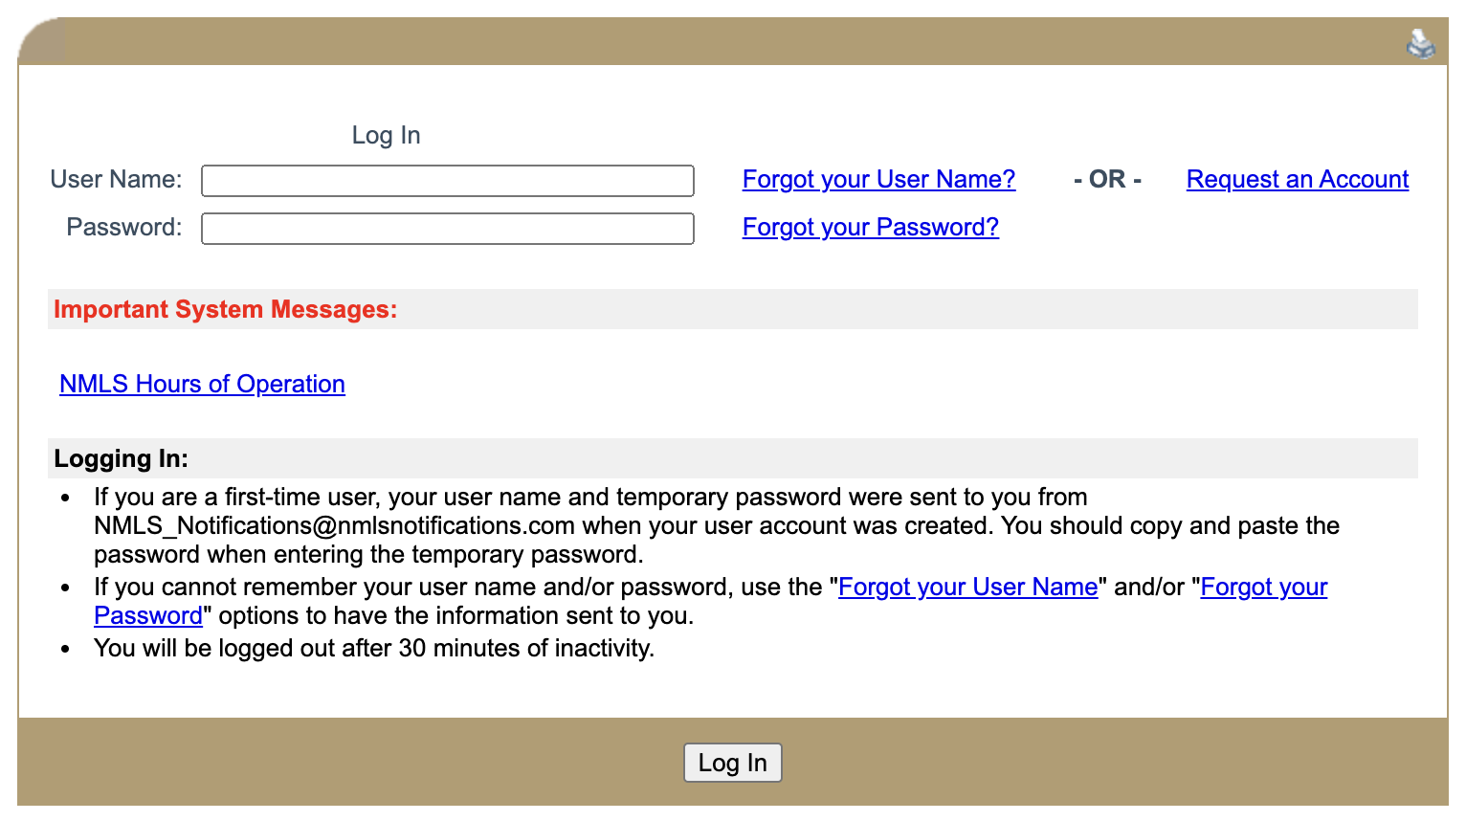Click the 'Password:' field label

pos(123,228)
